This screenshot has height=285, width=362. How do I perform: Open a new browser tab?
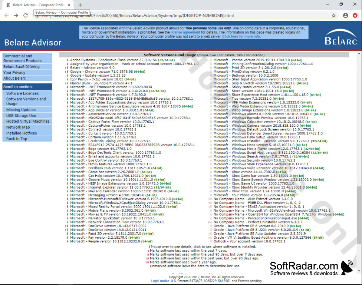[80, 5]
